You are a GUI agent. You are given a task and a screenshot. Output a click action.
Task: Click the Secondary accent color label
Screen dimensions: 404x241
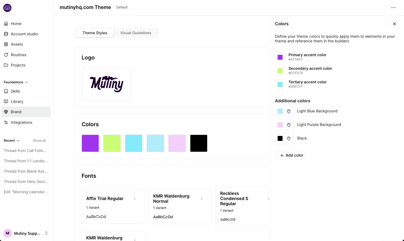[310, 68]
